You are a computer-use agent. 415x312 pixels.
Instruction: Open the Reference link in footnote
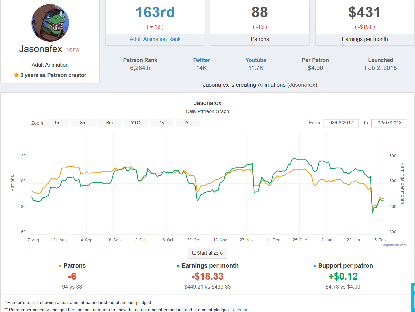click(241, 310)
